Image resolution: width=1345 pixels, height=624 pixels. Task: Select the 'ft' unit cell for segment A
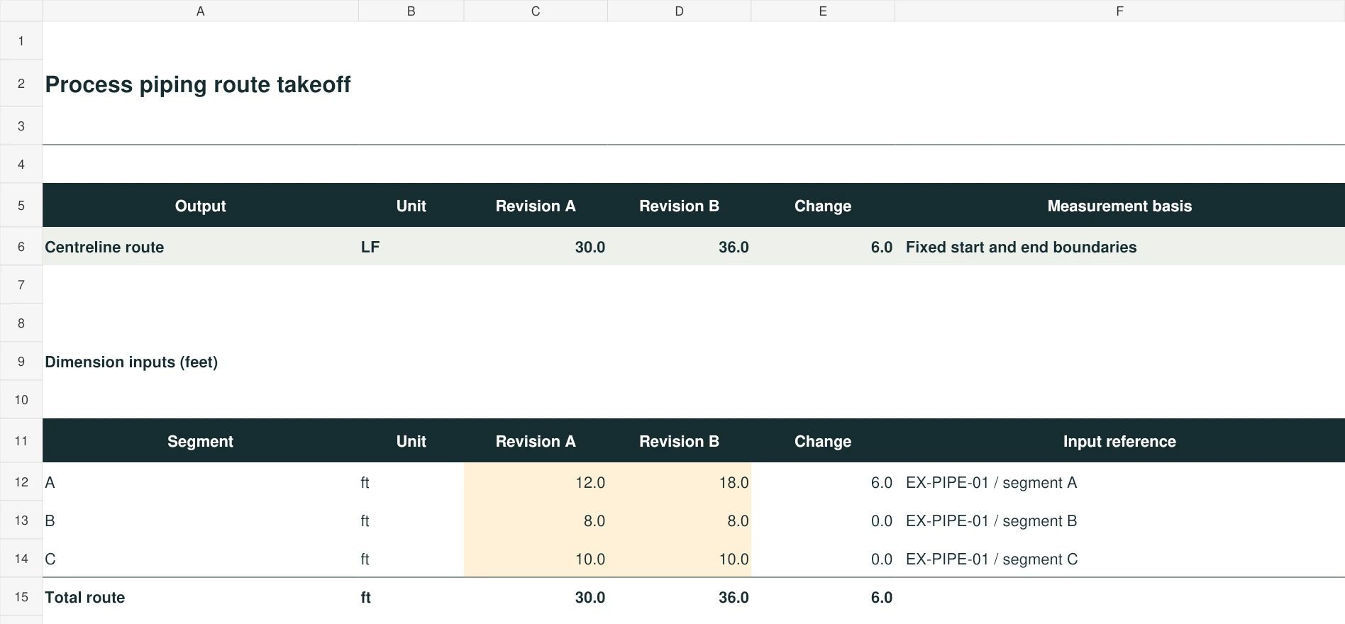411,482
